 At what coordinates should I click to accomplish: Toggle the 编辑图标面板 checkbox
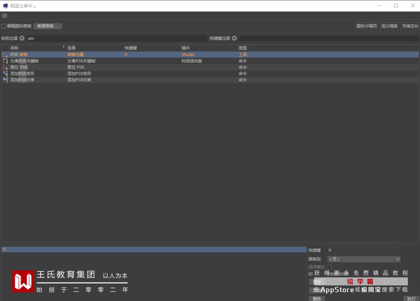[x=3, y=26]
